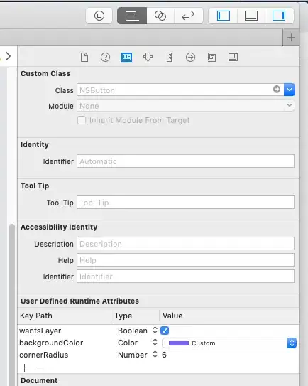Select the Standard editor toolbar button
308x386 pixels.
point(132,16)
